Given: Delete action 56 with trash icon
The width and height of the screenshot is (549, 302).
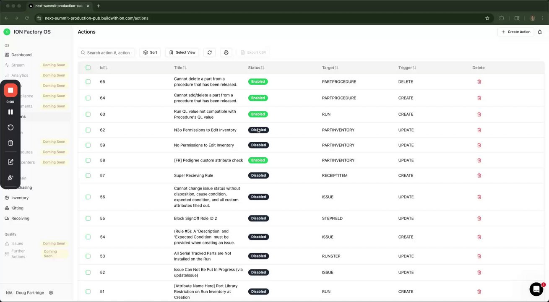Looking at the screenshot, I should [x=479, y=197].
